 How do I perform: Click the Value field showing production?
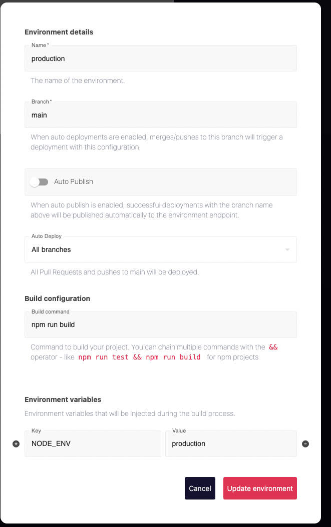point(231,443)
